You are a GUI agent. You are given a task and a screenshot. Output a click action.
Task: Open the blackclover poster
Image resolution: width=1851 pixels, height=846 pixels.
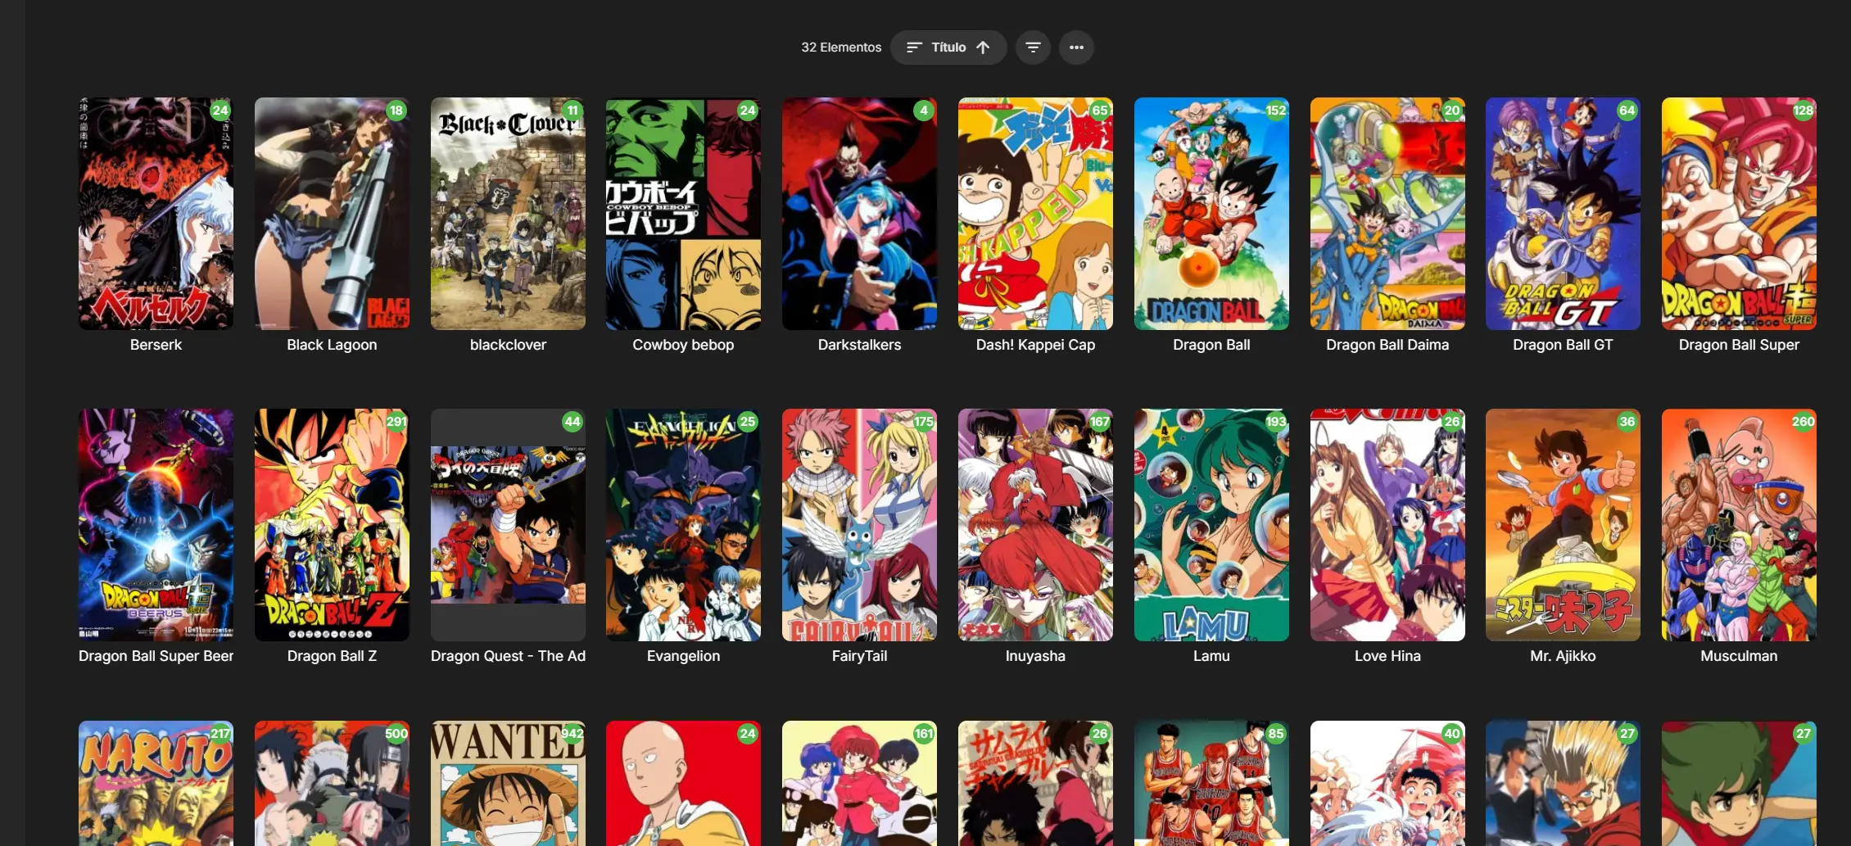[x=508, y=214]
